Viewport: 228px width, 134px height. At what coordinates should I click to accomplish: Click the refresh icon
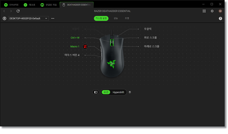click(x=18, y=11)
